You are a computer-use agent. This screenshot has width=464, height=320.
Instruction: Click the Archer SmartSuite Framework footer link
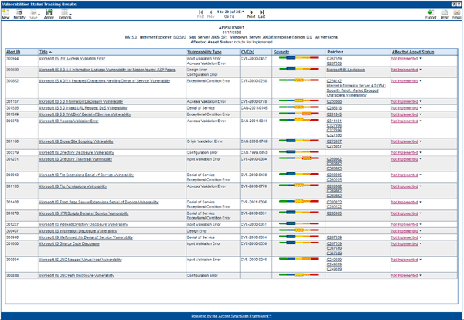pyautogui.click(x=231, y=316)
